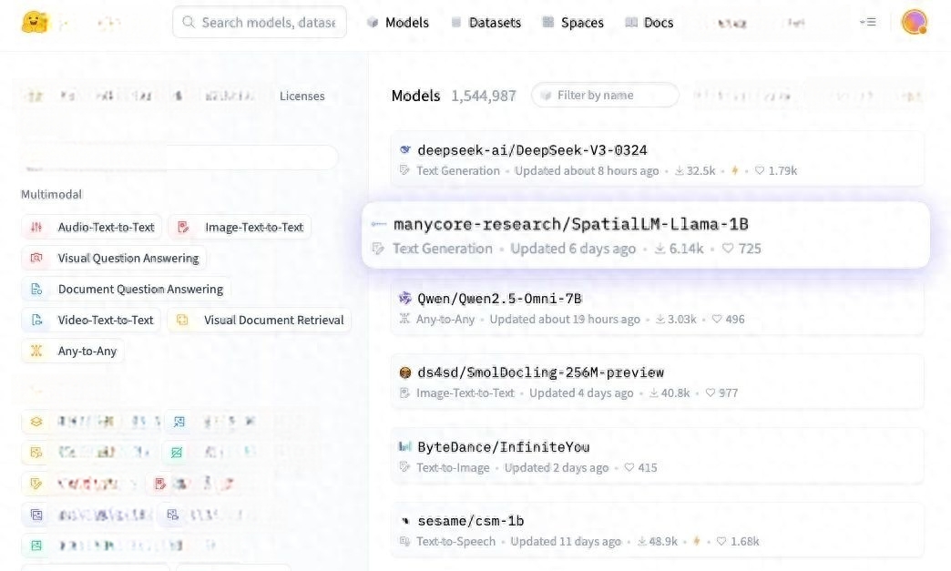Select the Image-Text-to-Text task filter
Image resolution: width=951 pixels, height=571 pixels.
[x=240, y=228]
